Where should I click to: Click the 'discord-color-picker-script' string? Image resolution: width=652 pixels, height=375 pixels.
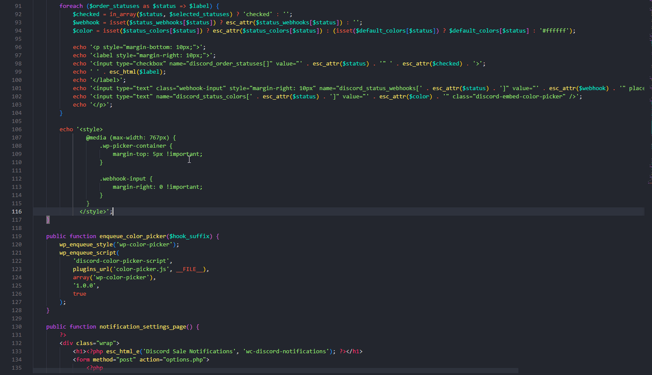coord(119,261)
